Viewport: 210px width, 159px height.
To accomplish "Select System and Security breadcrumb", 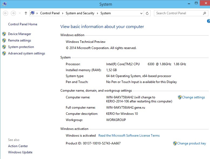I will pos(80,13).
